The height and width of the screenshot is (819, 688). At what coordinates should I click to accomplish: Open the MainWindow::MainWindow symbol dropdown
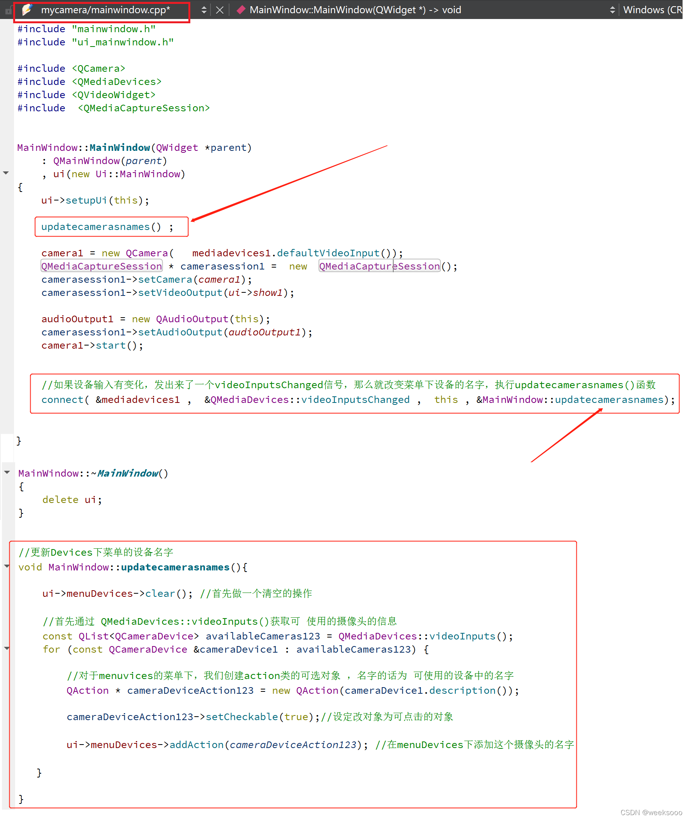(355, 10)
